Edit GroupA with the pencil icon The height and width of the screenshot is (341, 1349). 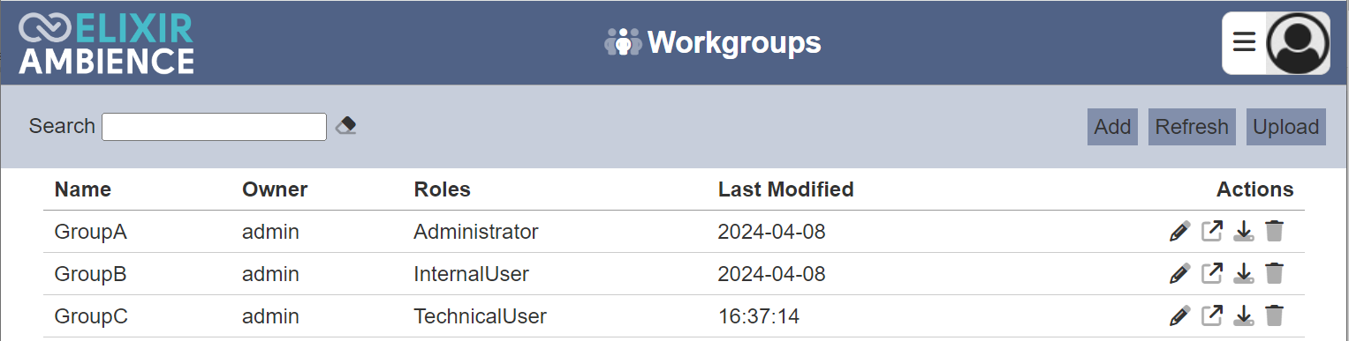(x=1179, y=232)
